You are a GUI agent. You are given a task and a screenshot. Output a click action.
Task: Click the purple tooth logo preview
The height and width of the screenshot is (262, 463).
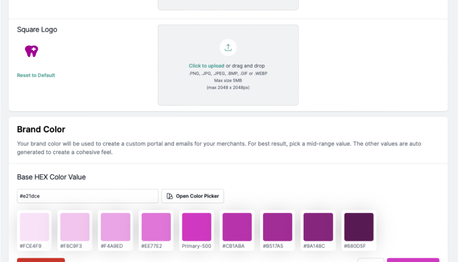[32, 51]
